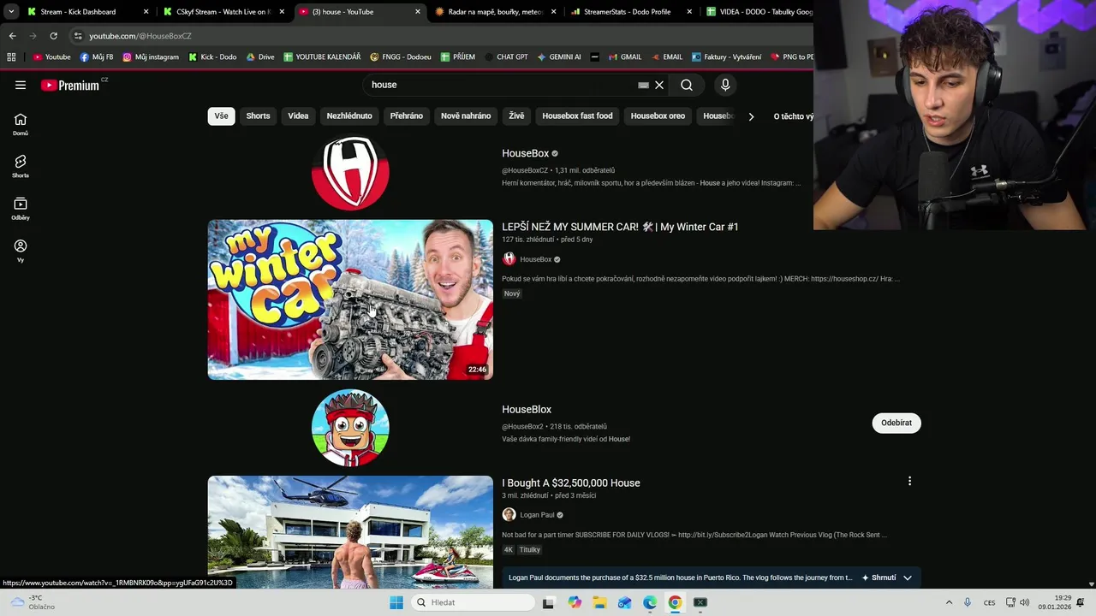Go to Domů in the sidebar
The image size is (1096, 616).
pyautogui.click(x=21, y=124)
